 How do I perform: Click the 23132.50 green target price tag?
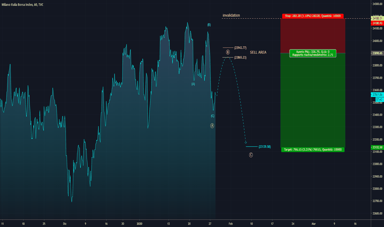[x=377, y=147]
